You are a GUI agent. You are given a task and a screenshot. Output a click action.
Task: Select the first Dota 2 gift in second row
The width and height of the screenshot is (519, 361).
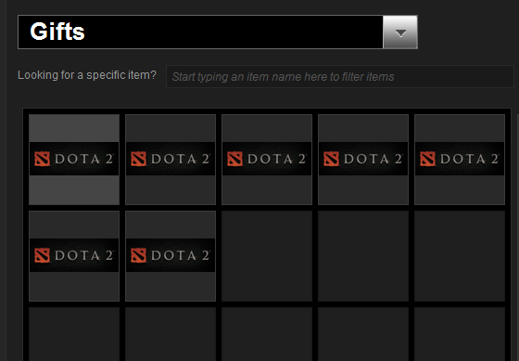pos(74,256)
